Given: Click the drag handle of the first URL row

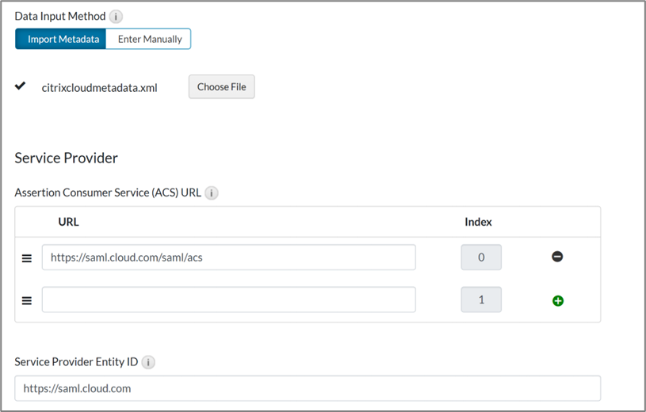Looking at the screenshot, I should [26, 257].
